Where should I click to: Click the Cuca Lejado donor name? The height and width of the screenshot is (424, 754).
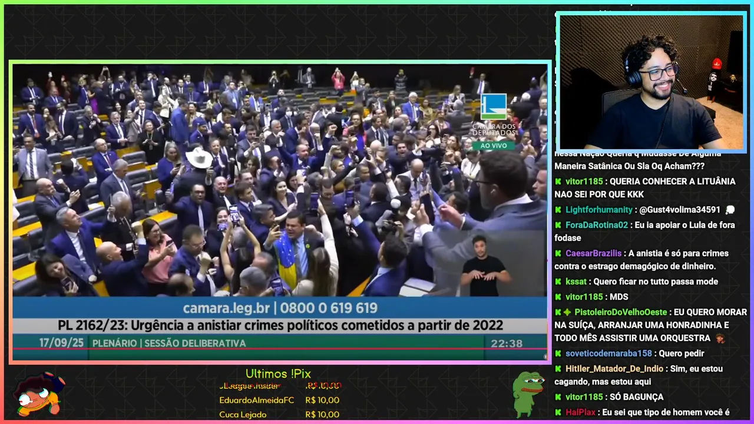(243, 415)
